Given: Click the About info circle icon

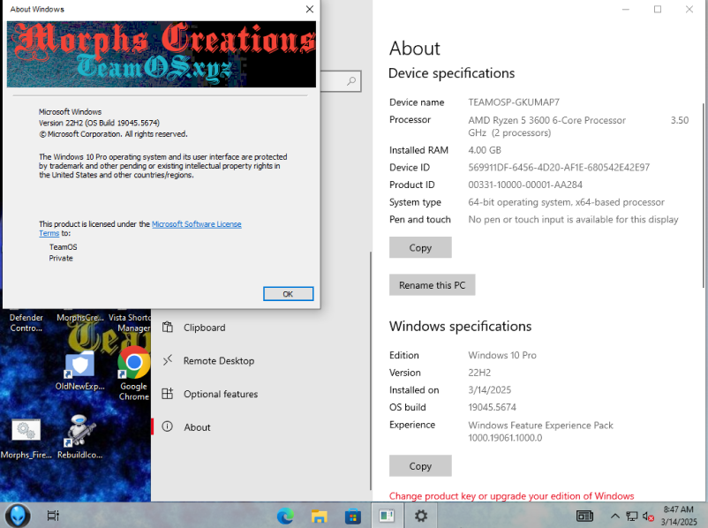Looking at the screenshot, I should (x=168, y=426).
